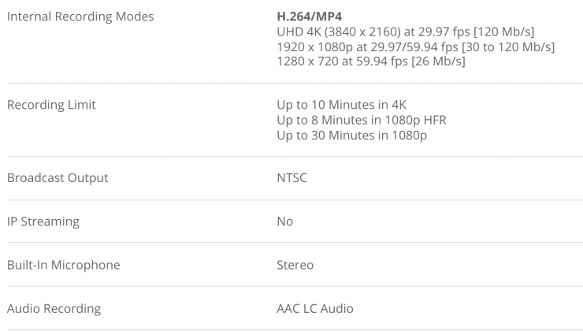
Task: Click the Built-In Microphone label
Action: pos(64,265)
